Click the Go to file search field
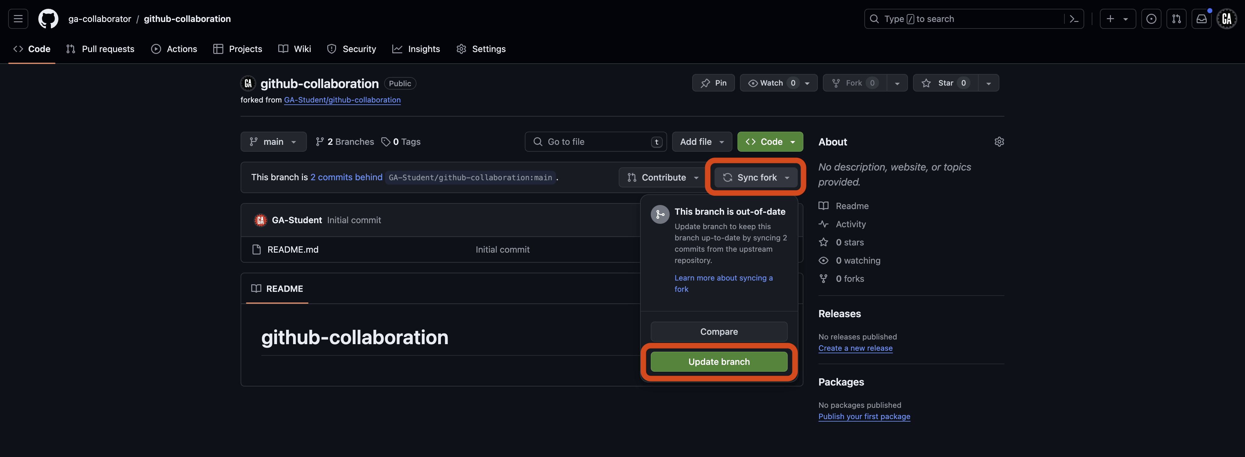The image size is (1245, 457). point(595,141)
